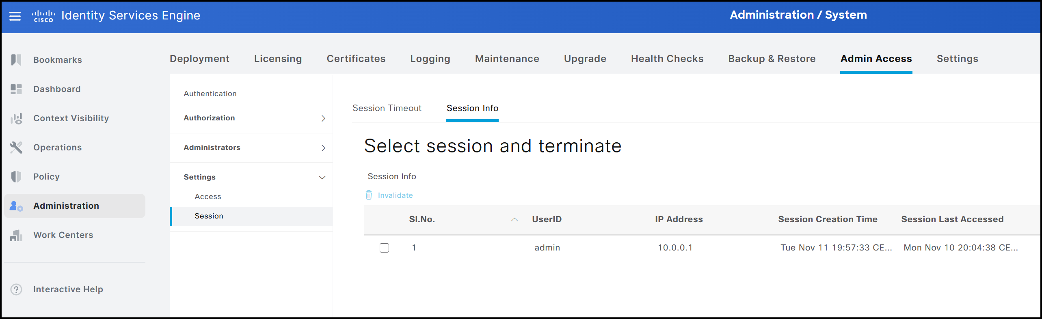Open the Access settings item
This screenshot has width=1042, height=319.
208,197
